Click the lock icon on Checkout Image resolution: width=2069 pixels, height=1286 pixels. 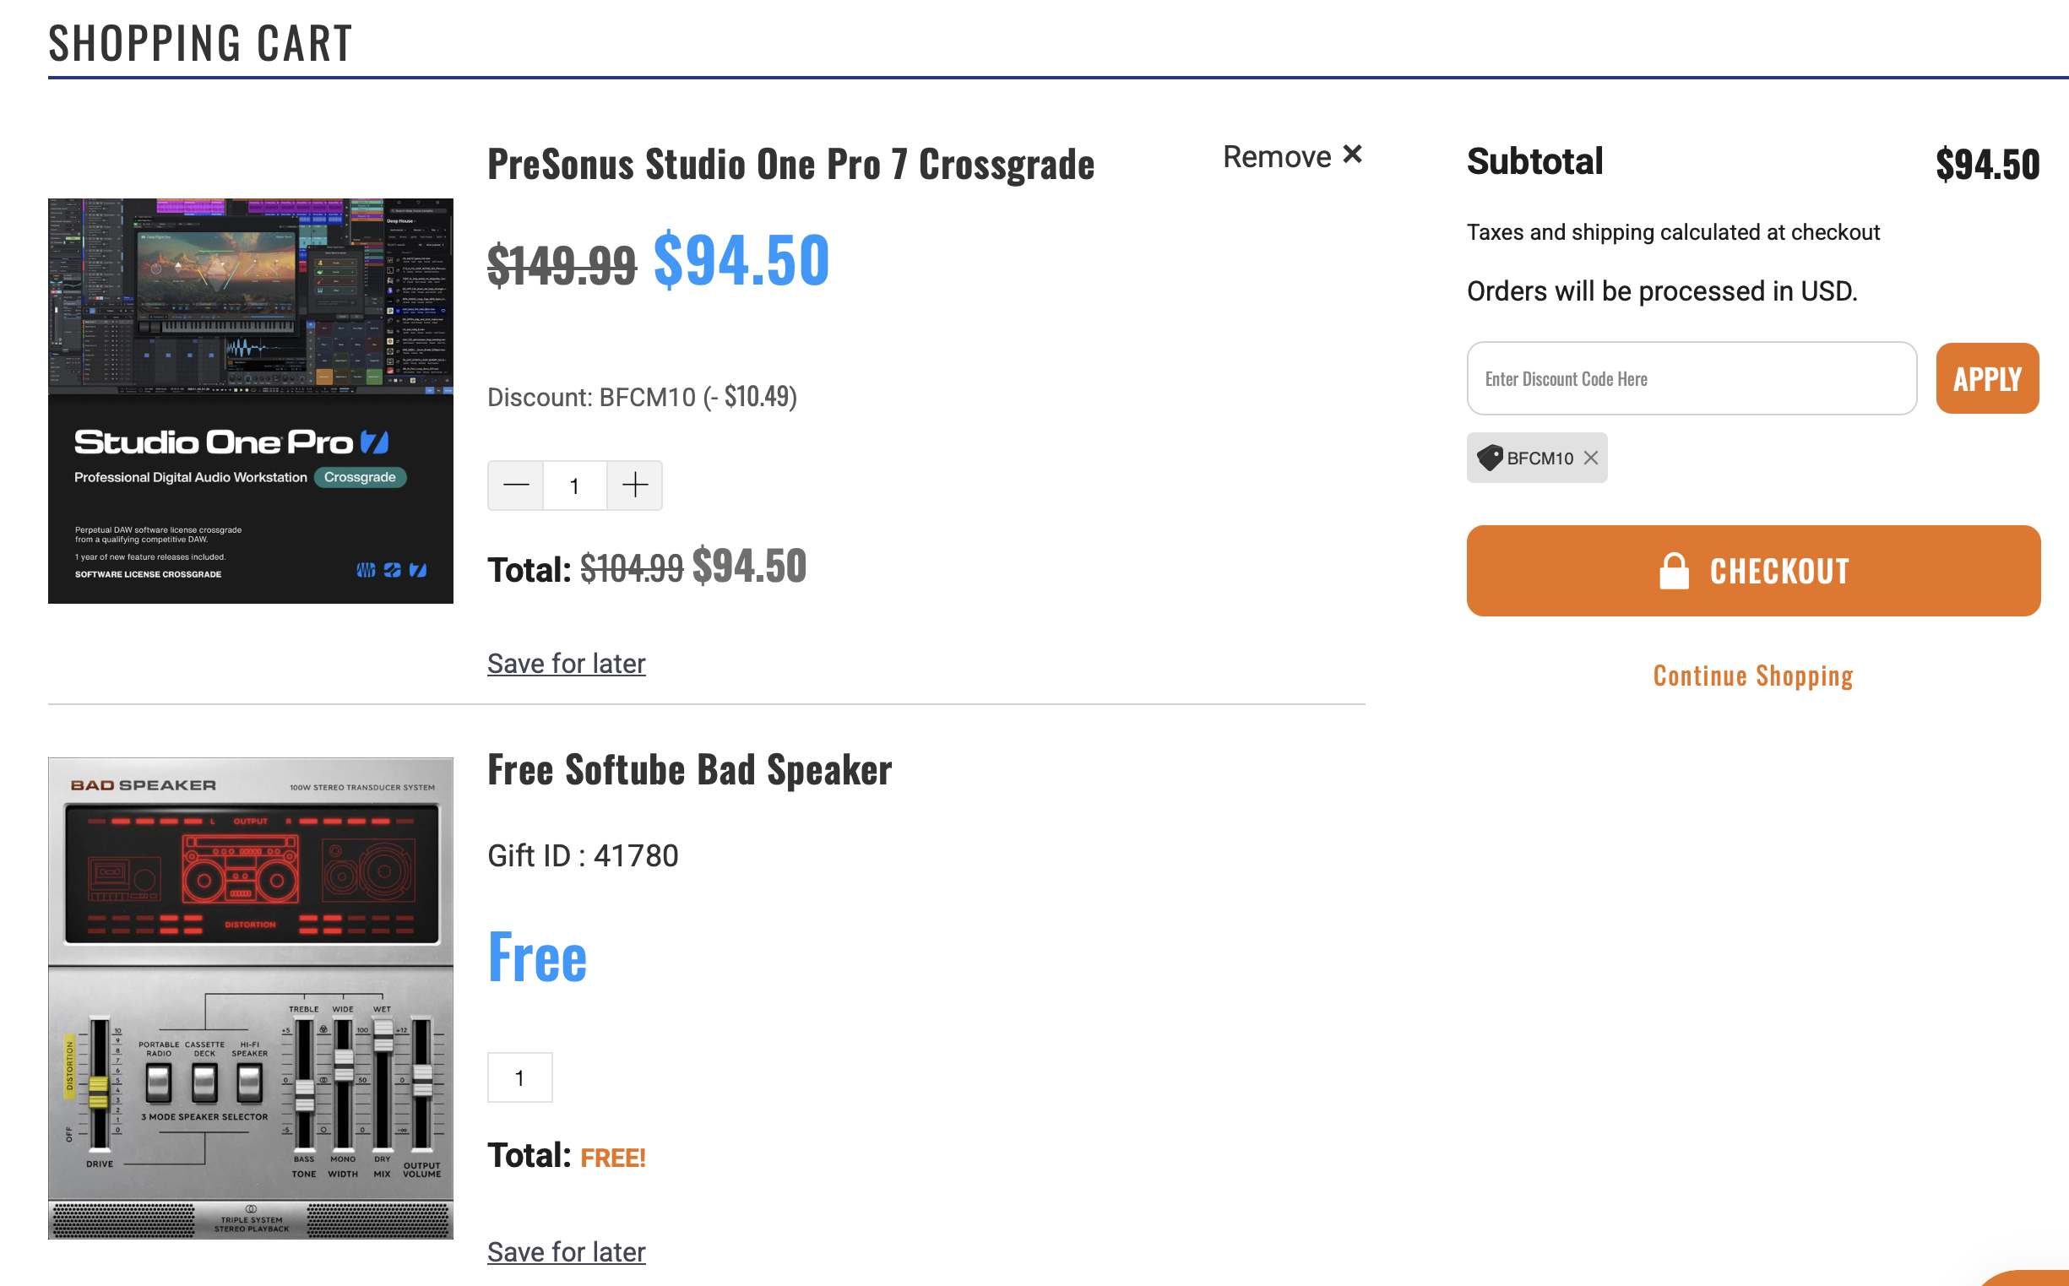point(1674,571)
